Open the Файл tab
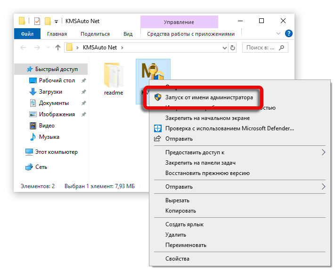This screenshot has width=335, height=270. coord(27,34)
